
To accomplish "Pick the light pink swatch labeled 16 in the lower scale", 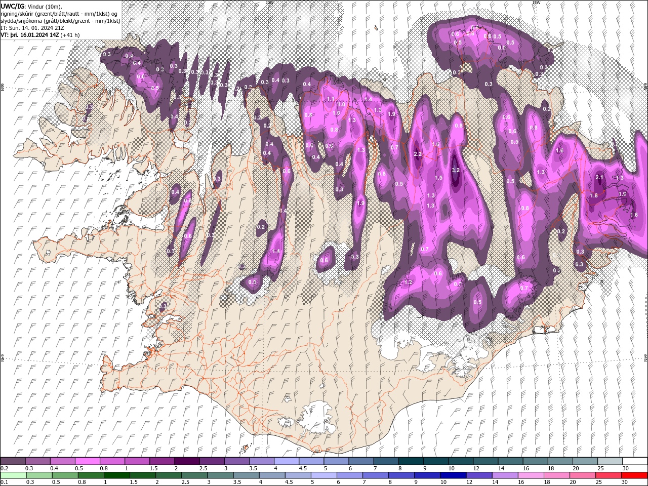I will tap(530, 475).
